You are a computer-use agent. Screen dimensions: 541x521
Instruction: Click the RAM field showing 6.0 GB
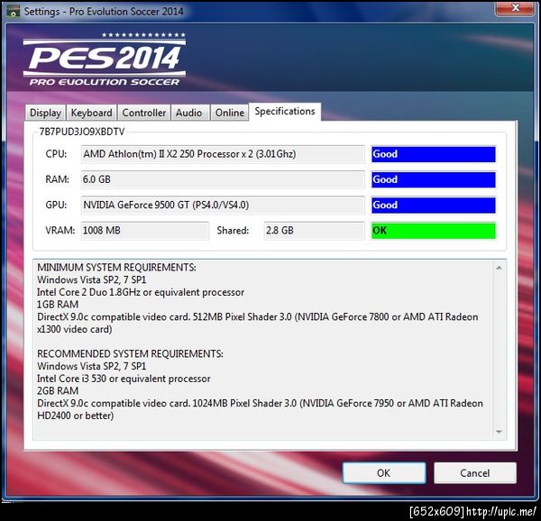pyautogui.click(x=223, y=179)
